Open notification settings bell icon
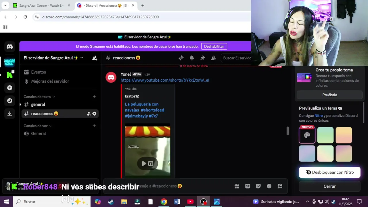 click(192, 58)
